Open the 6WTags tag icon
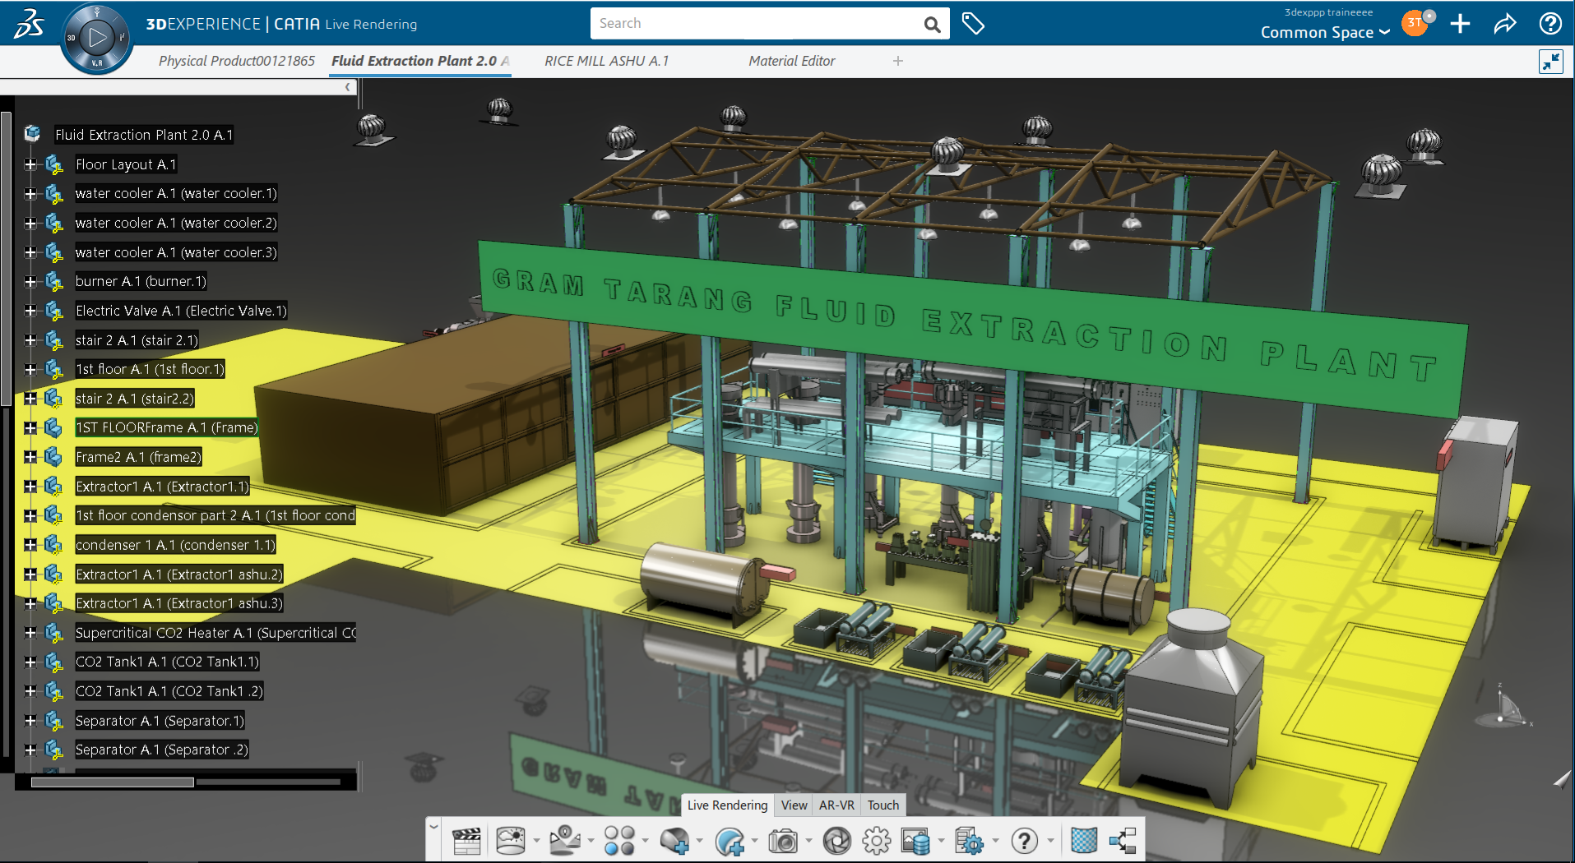Viewport: 1575px width, 863px height. (x=973, y=24)
